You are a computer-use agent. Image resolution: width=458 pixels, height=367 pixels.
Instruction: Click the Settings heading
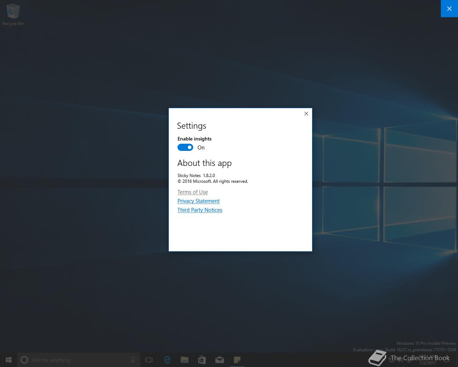coord(191,126)
